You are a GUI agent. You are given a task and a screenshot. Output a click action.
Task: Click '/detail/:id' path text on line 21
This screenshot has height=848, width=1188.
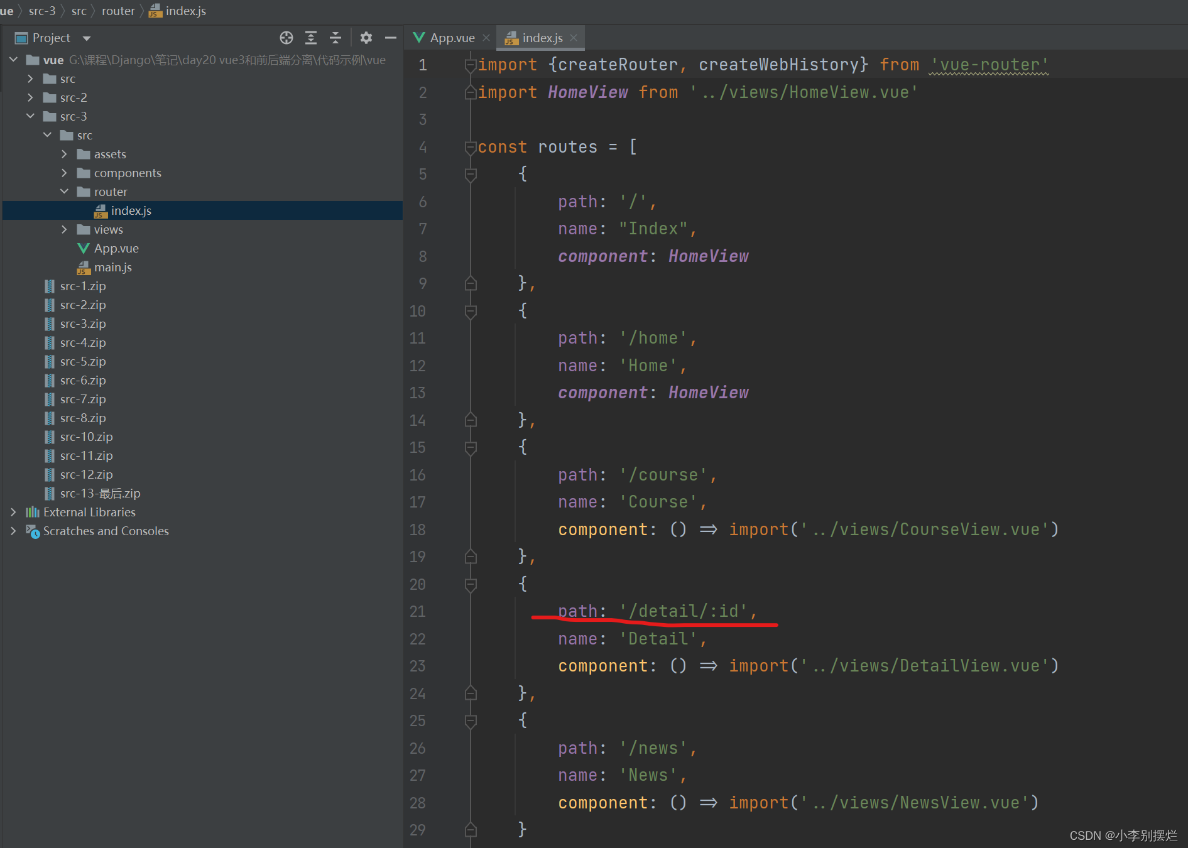click(684, 611)
